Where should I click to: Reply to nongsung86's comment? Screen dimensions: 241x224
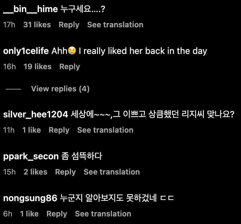point(57,214)
